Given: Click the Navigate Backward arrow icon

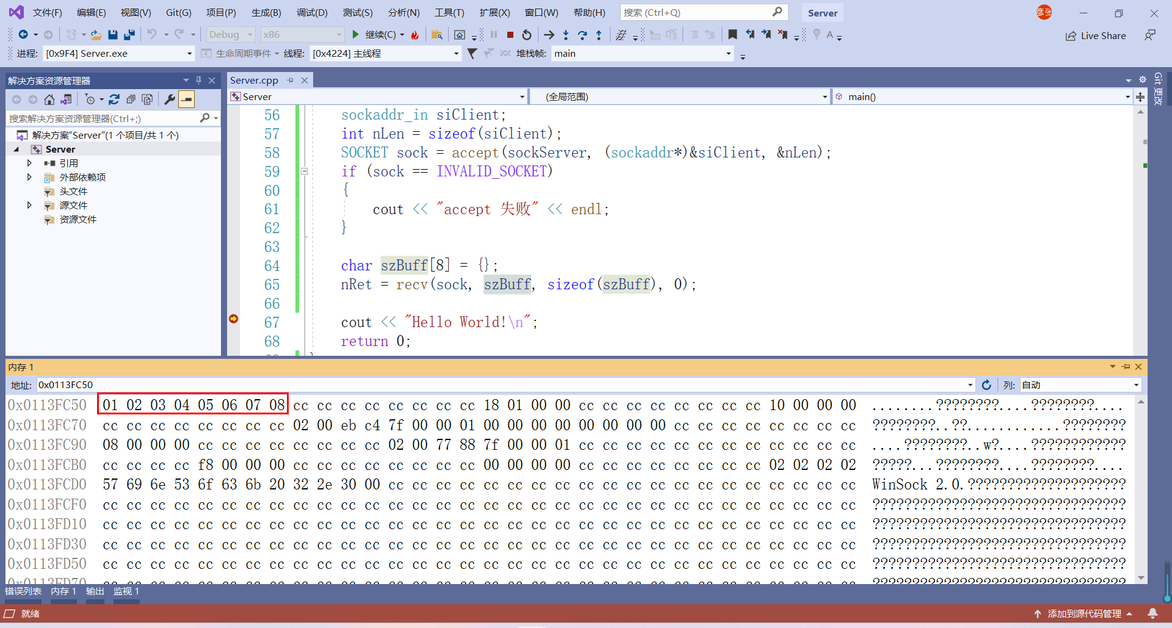Looking at the screenshot, I should (23, 35).
